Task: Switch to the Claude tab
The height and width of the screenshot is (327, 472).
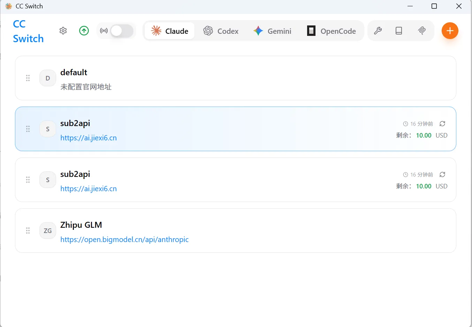Action: [170, 31]
